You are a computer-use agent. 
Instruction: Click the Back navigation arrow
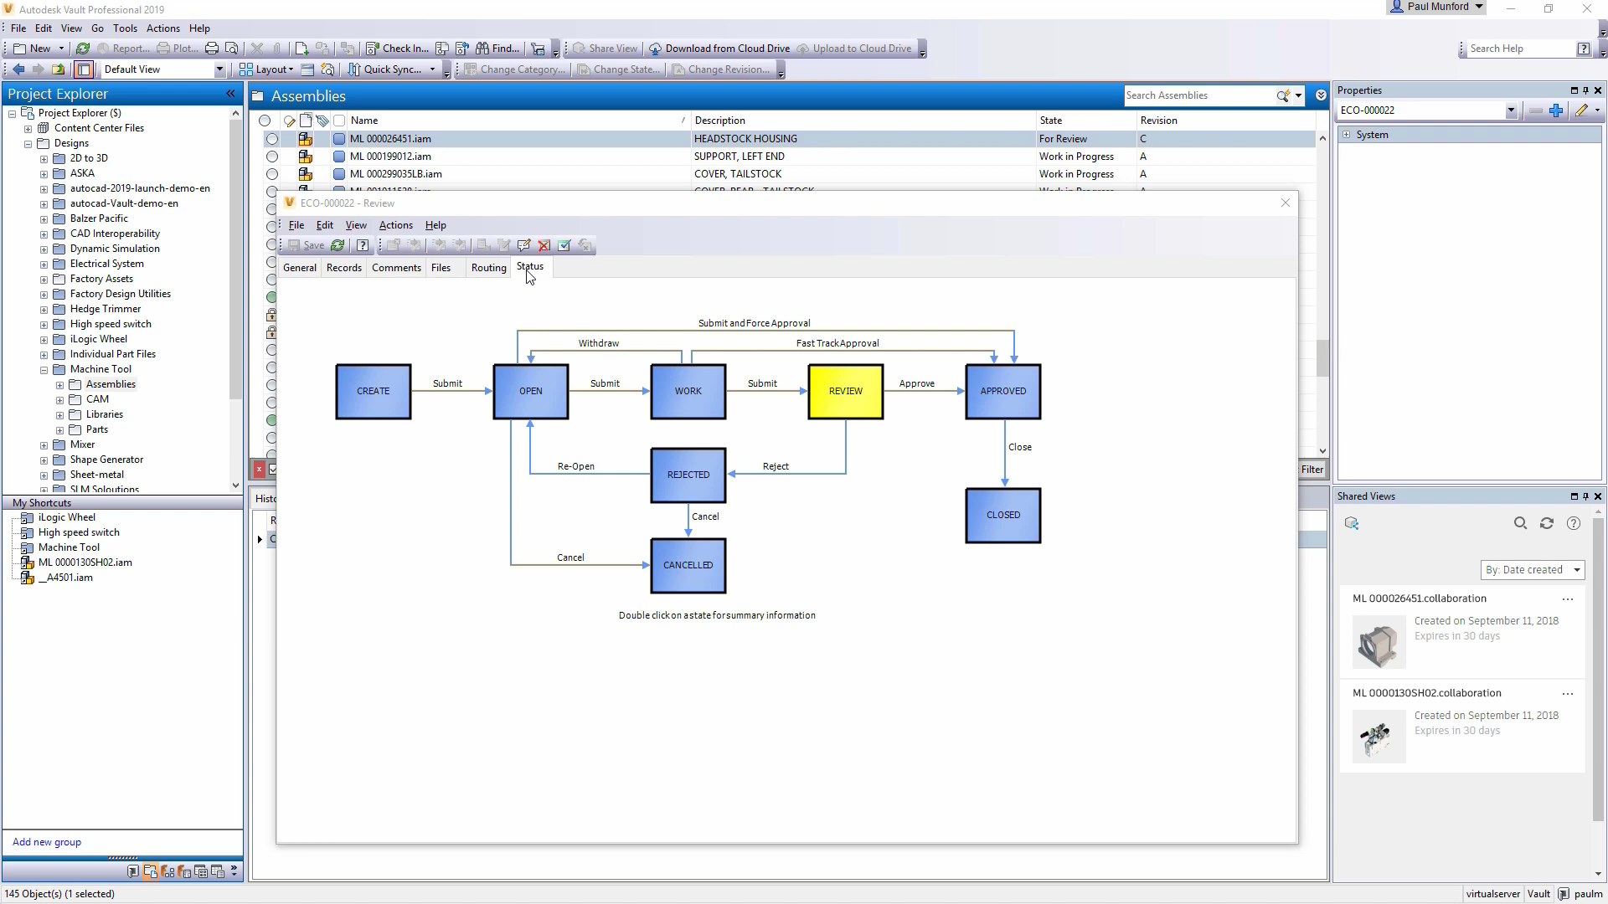pyautogui.click(x=18, y=69)
